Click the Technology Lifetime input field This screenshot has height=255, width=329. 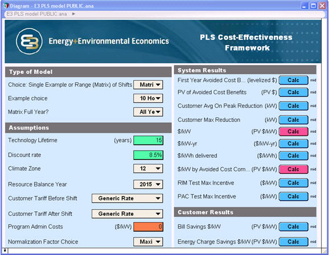click(x=149, y=140)
